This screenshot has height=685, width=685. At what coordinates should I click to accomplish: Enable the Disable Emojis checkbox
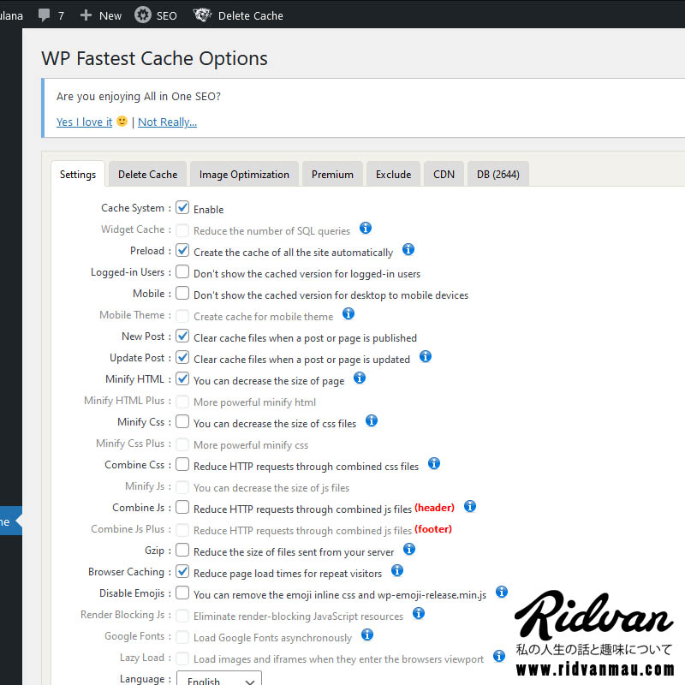coord(182,593)
